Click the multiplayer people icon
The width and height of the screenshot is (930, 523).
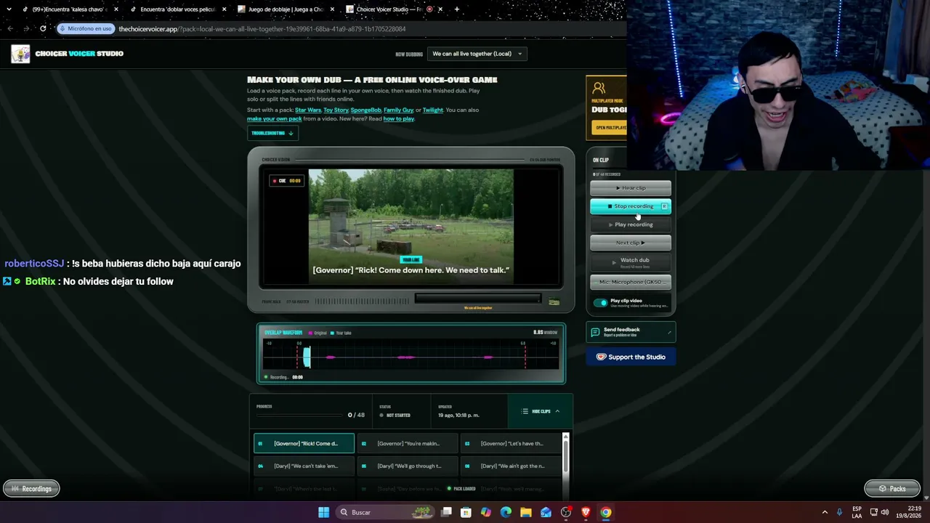(x=599, y=89)
